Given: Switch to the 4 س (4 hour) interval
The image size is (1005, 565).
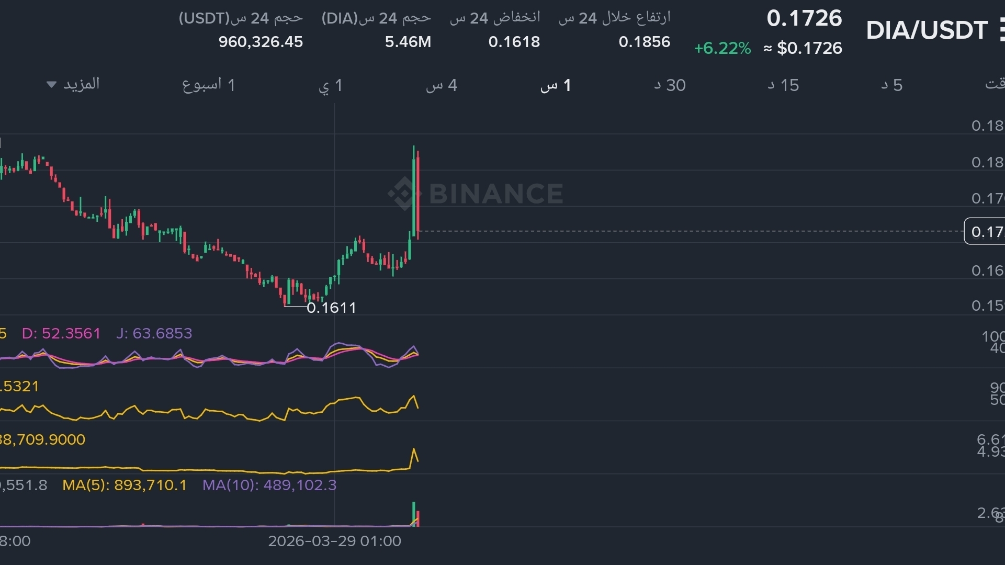Looking at the screenshot, I should coord(442,85).
